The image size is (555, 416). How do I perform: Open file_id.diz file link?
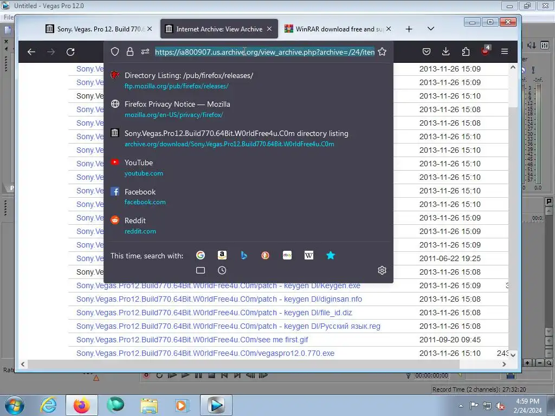pyautogui.click(x=214, y=313)
